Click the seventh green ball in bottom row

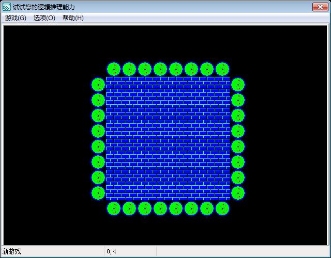click(x=207, y=208)
